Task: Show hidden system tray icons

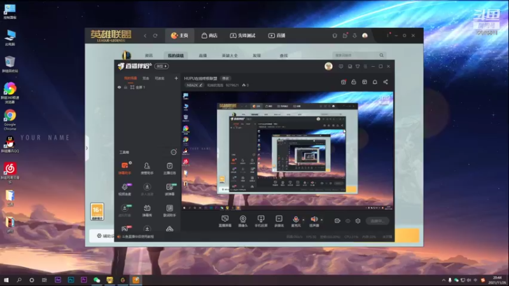Action: point(443,280)
